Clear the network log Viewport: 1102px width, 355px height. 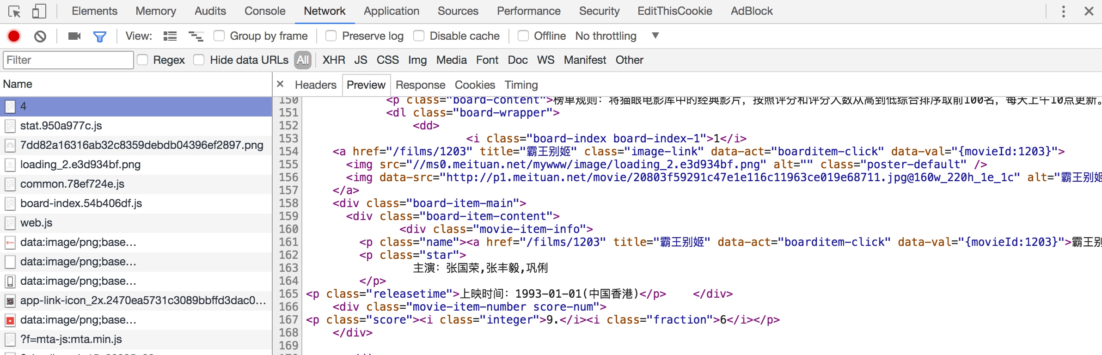[x=40, y=36]
